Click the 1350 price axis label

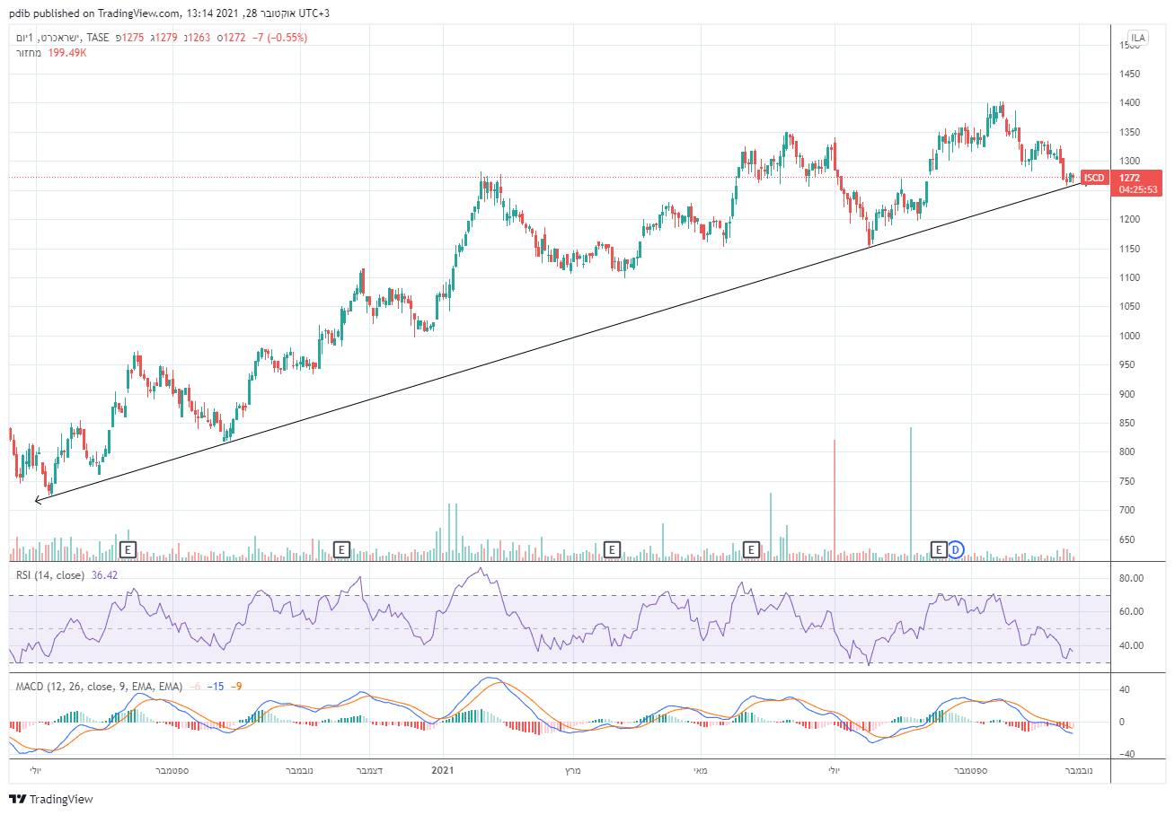pos(1129,132)
